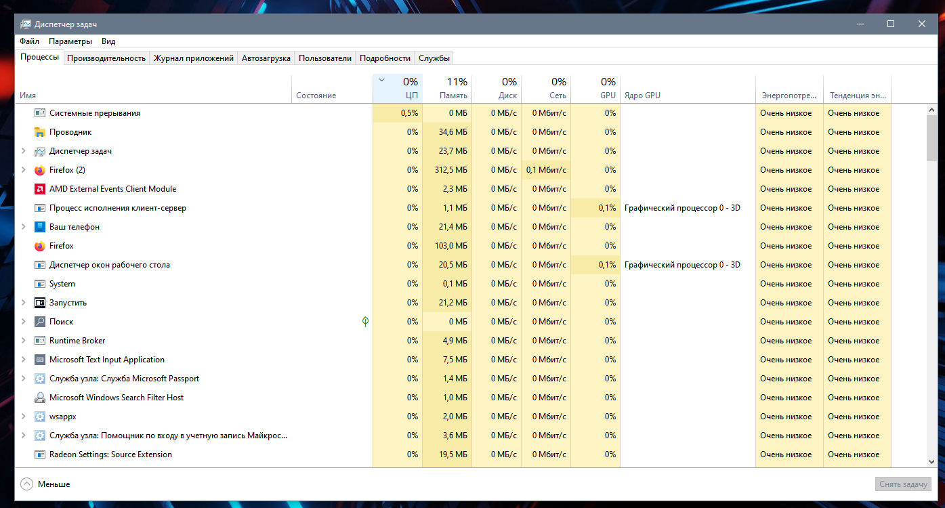The width and height of the screenshot is (945, 508).
Task: Select the Процессы tab
Action: [x=40, y=57]
